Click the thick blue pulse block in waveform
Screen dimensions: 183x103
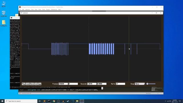pyautogui.click(x=102, y=49)
